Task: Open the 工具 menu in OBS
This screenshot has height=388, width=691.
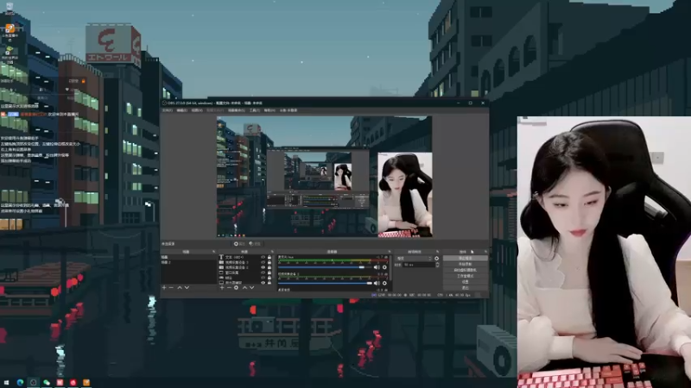Action: pyautogui.click(x=255, y=110)
